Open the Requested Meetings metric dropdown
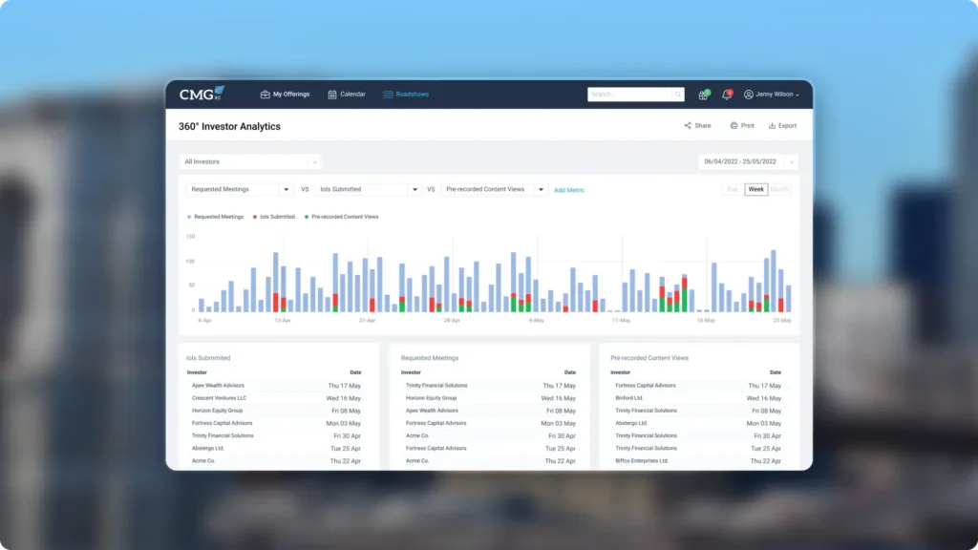The height and width of the screenshot is (550, 978). coord(285,190)
